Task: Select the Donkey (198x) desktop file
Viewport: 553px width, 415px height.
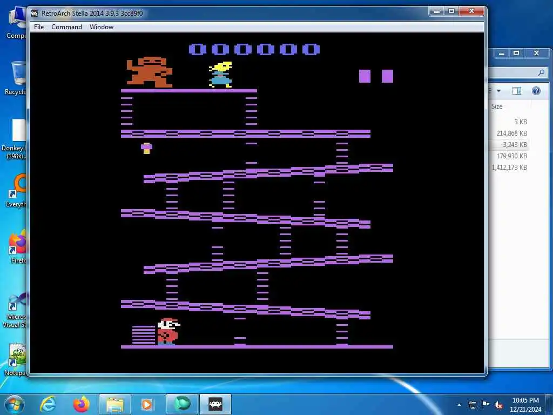Action: [15, 139]
